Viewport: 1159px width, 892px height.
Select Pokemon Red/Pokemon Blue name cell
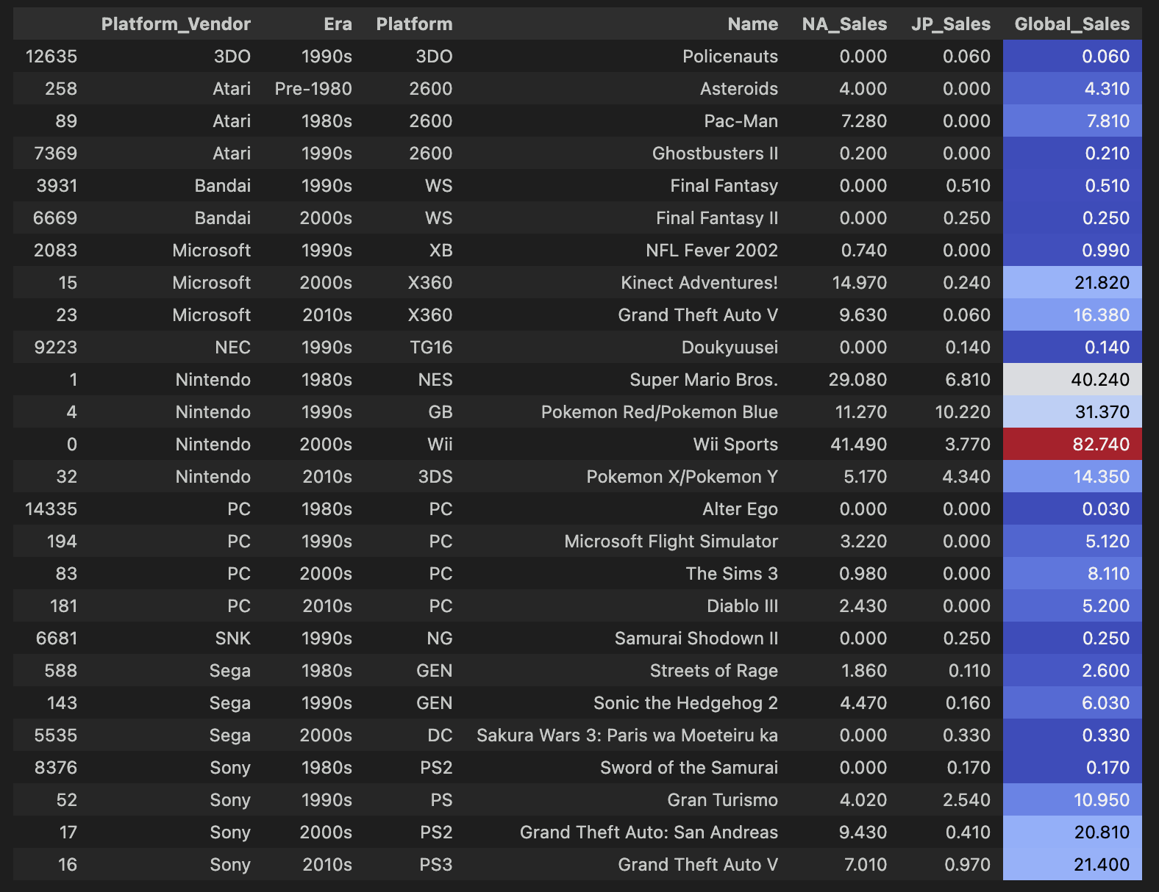coord(660,412)
